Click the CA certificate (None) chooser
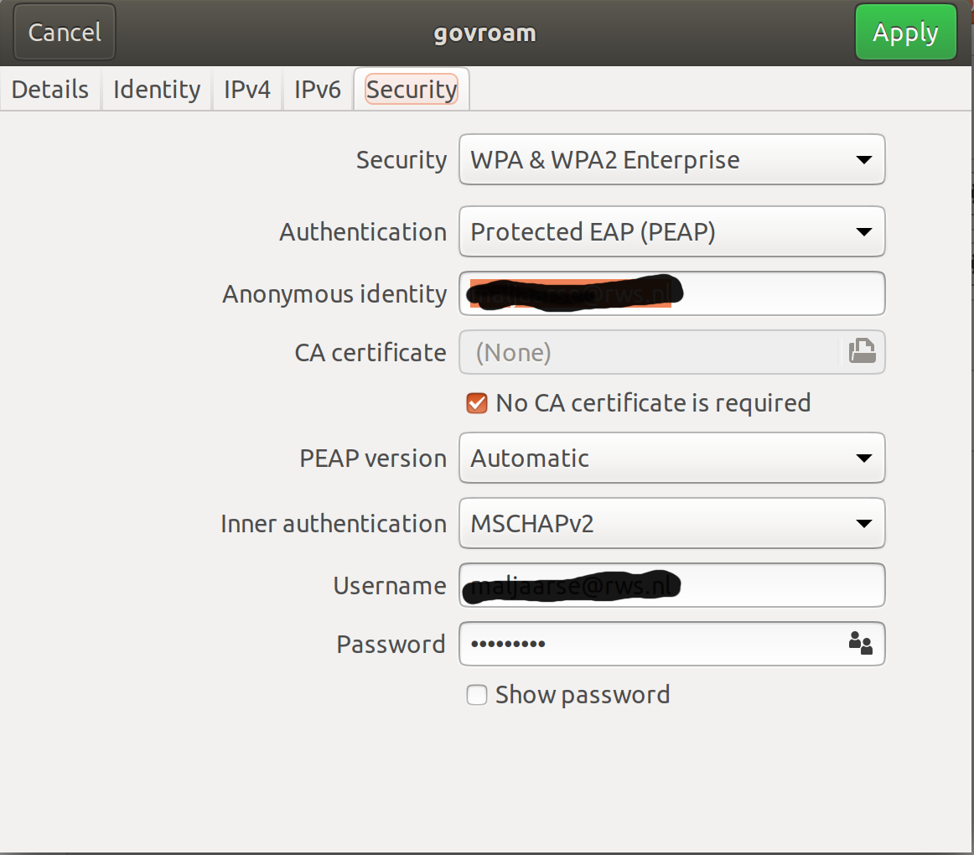The width and height of the screenshot is (974, 855). coord(647,352)
